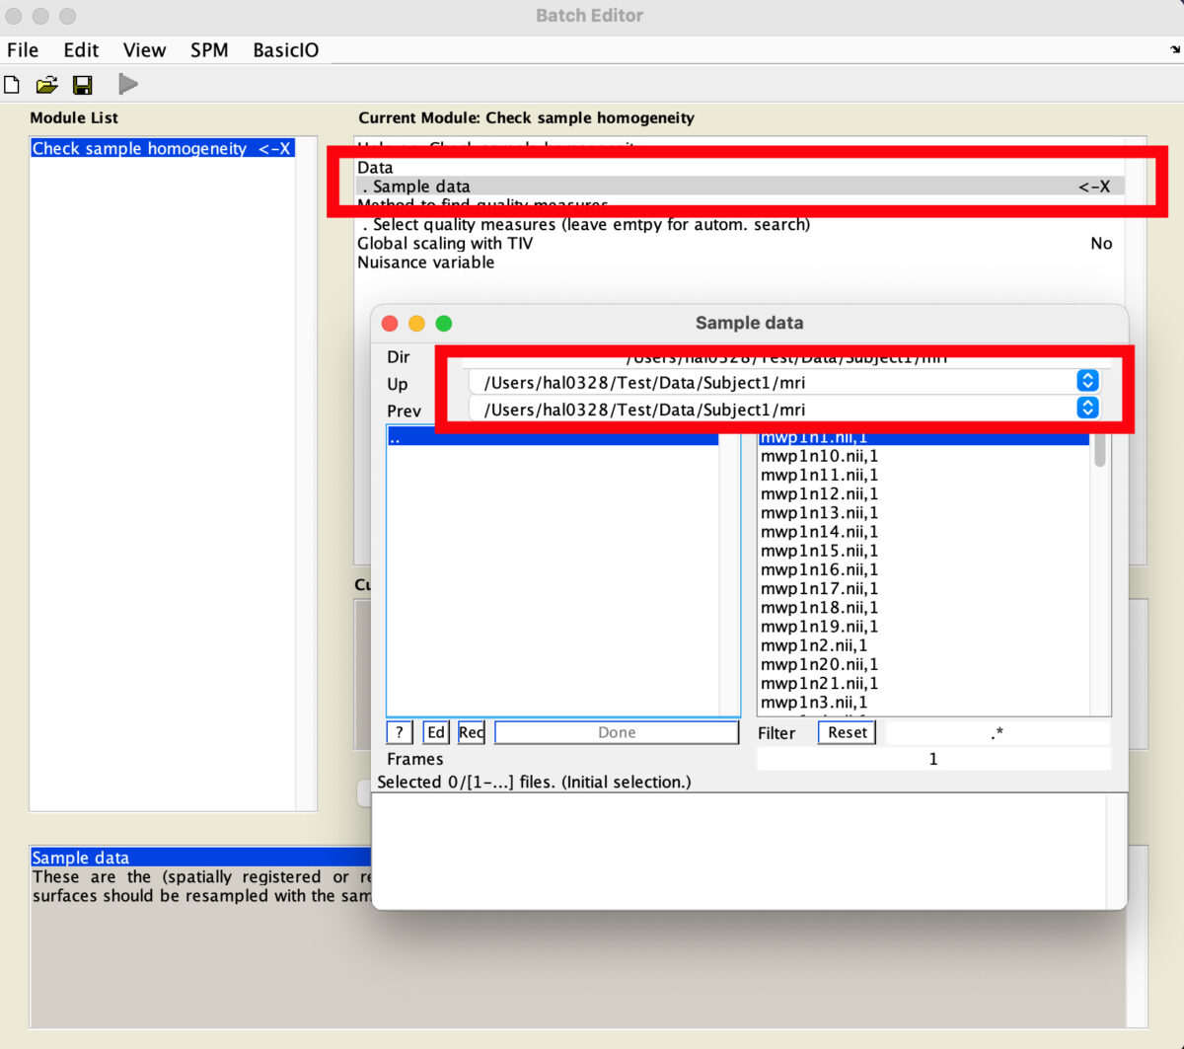
Task: Click the Ed button
Action: tap(436, 732)
